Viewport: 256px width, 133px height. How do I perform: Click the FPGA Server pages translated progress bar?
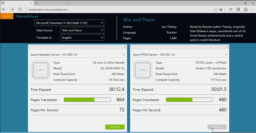coord(189,100)
